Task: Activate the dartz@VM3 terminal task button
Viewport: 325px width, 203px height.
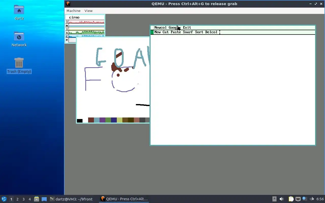Action: pyautogui.click(x=71, y=199)
